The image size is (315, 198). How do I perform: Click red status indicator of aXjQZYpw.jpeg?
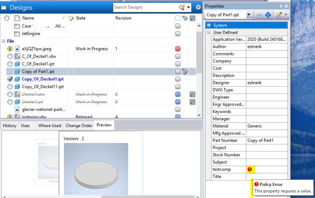pyautogui.click(x=178, y=49)
